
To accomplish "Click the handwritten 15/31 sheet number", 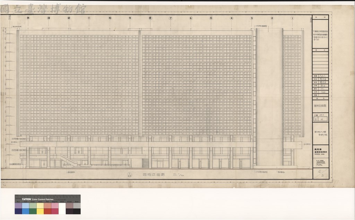I will click(320, 174).
